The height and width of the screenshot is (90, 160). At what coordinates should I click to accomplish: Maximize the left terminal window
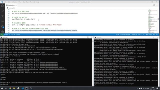coord(88,37)
